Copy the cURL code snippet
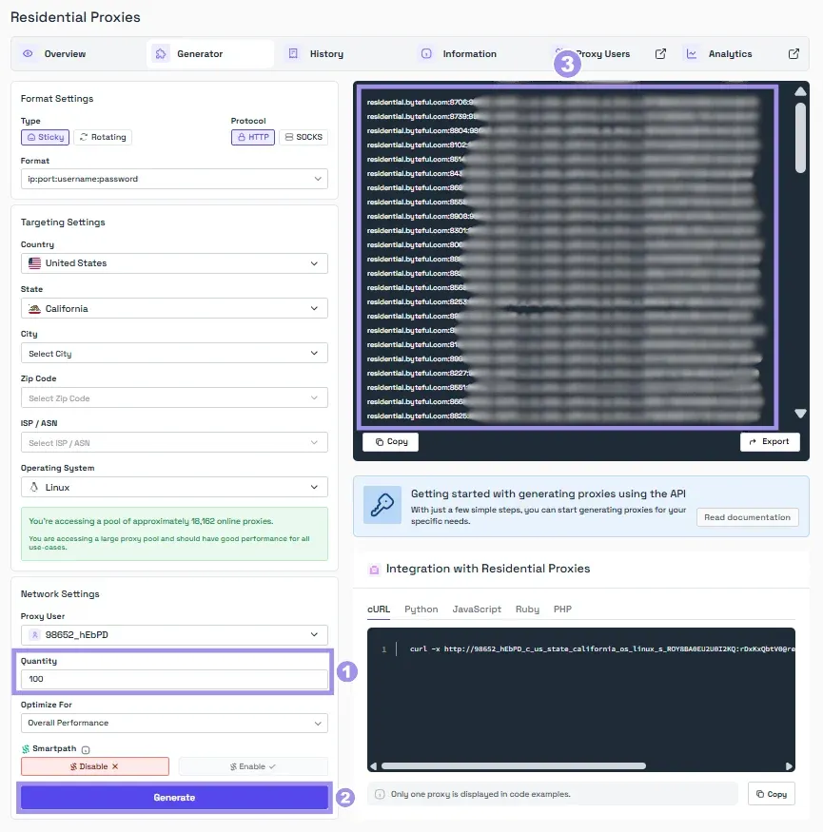This screenshot has height=832, width=823. click(772, 794)
